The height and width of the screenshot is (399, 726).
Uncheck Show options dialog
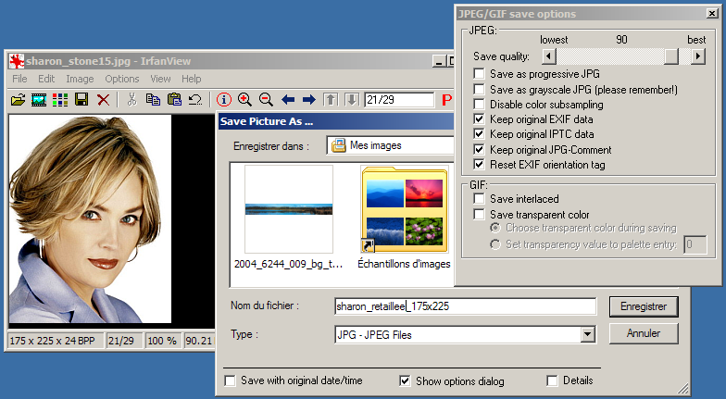405,380
